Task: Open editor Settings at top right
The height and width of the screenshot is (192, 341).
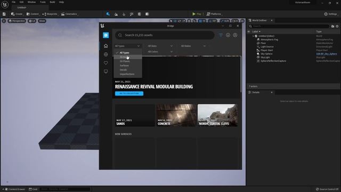Action: pyautogui.click(x=330, y=14)
